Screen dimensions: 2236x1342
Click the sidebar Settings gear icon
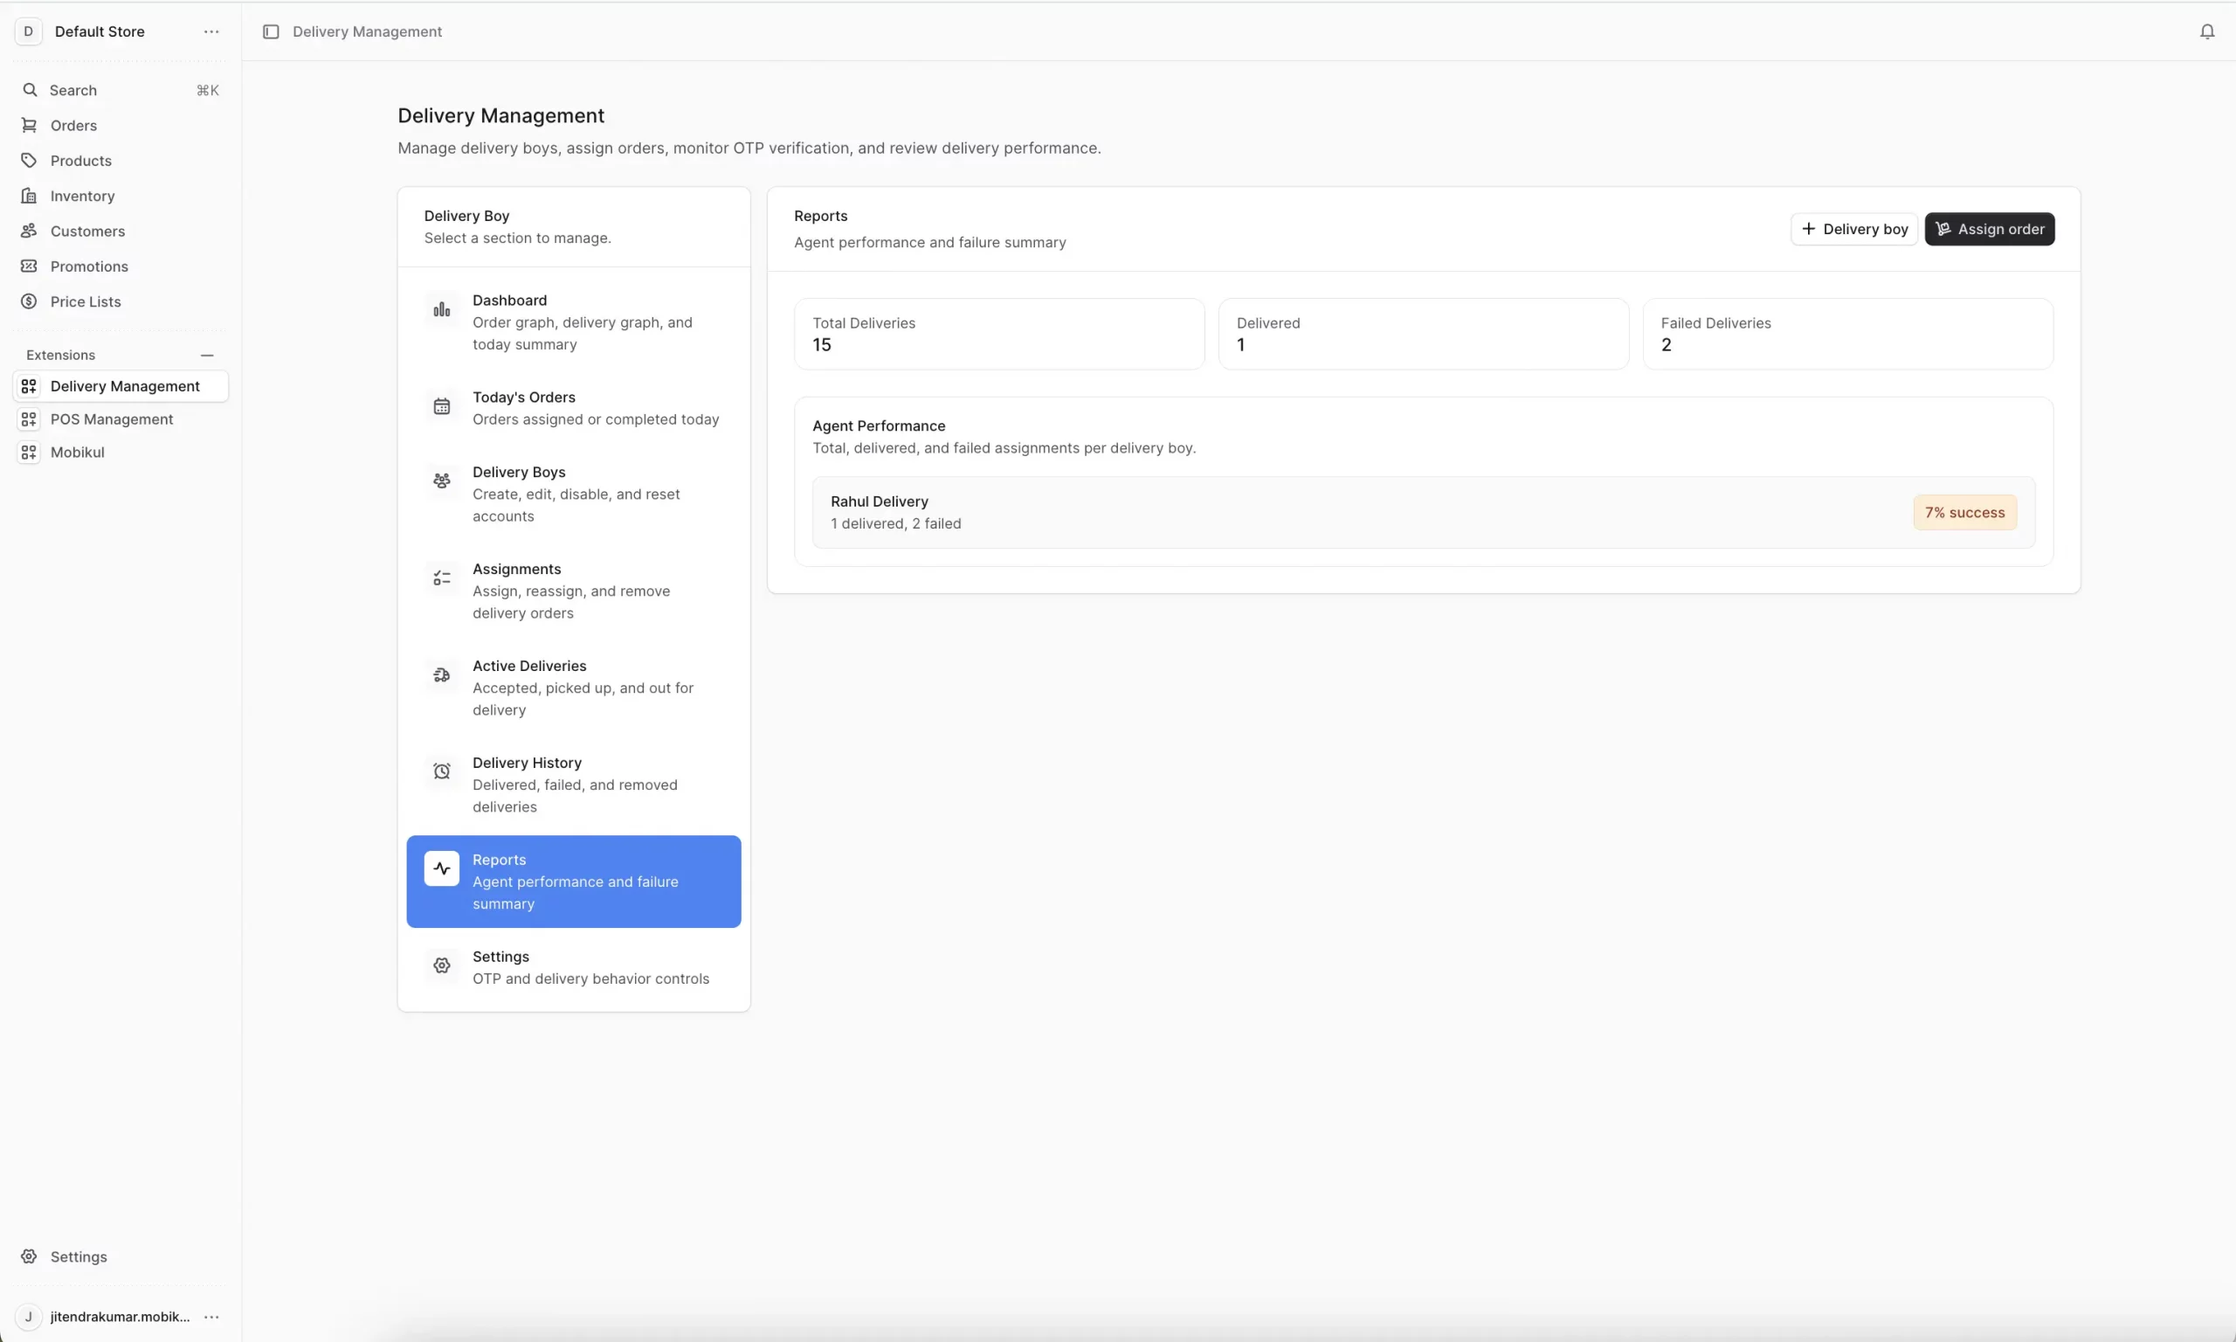click(29, 1257)
